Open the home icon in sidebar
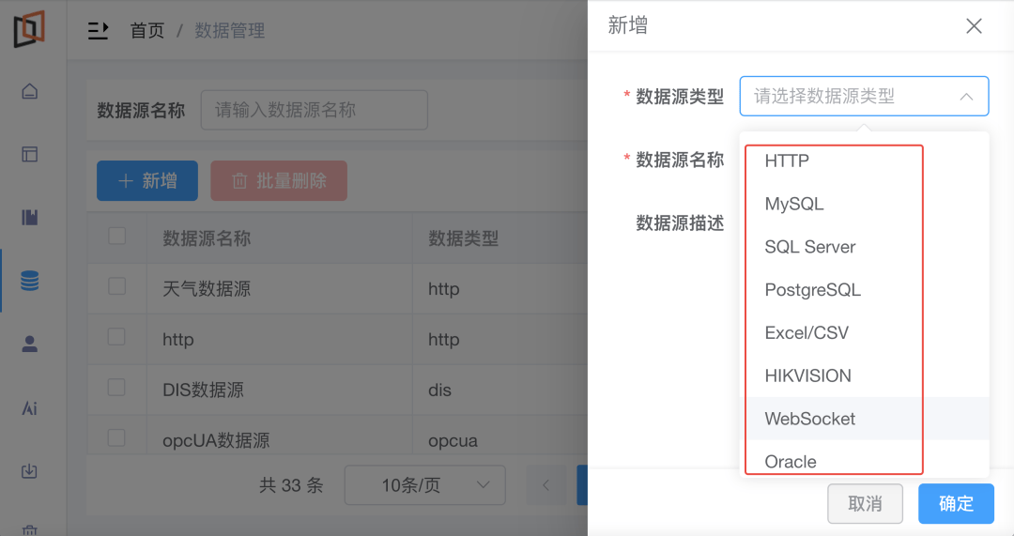This screenshot has width=1014, height=536. [x=30, y=91]
